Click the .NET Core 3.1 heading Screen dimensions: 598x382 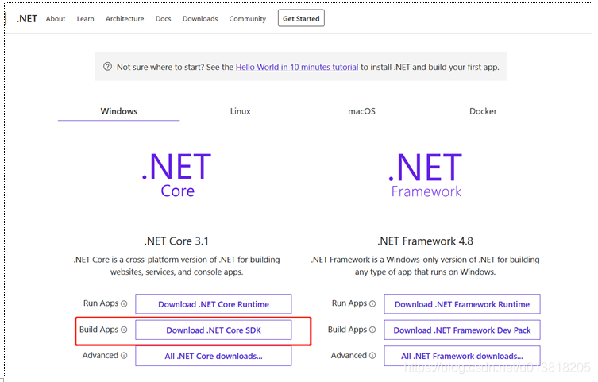pyautogui.click(x=176, y=241)
